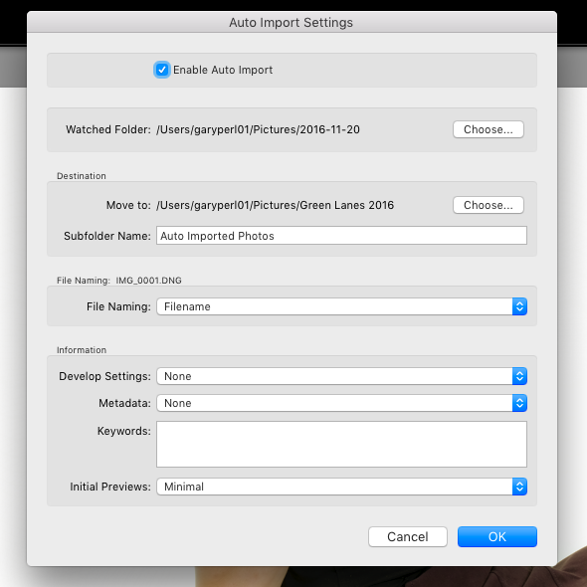Open the File Naming dropdown showing Filename

point(341,306)
